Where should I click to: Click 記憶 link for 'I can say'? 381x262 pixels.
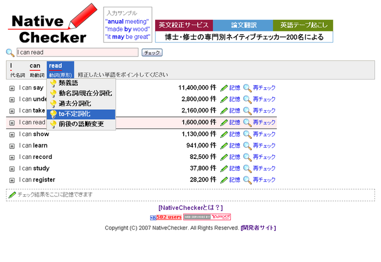[235, 88]
